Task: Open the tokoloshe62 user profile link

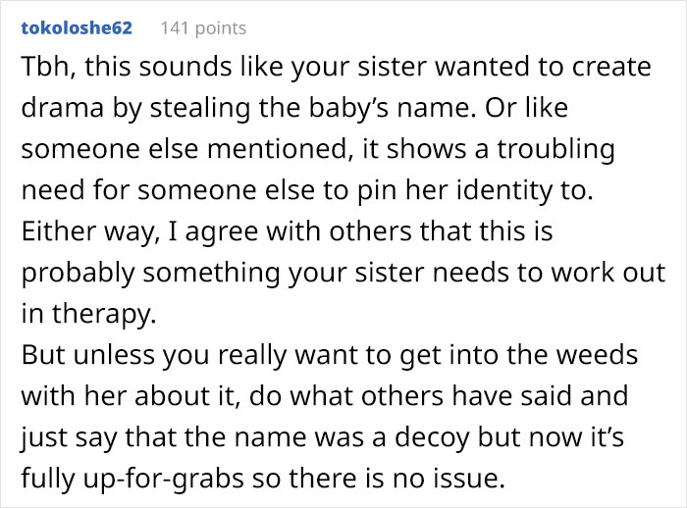Action: (x=77, y=28)
